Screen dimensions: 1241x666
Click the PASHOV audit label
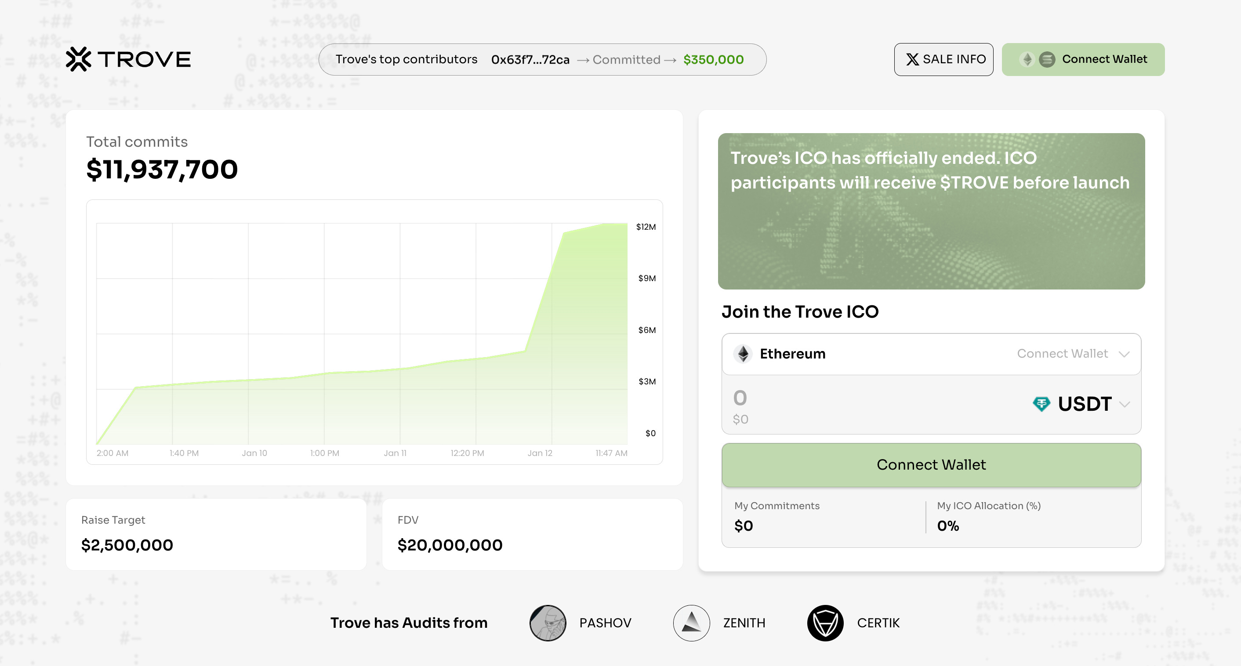click(605, 623)
